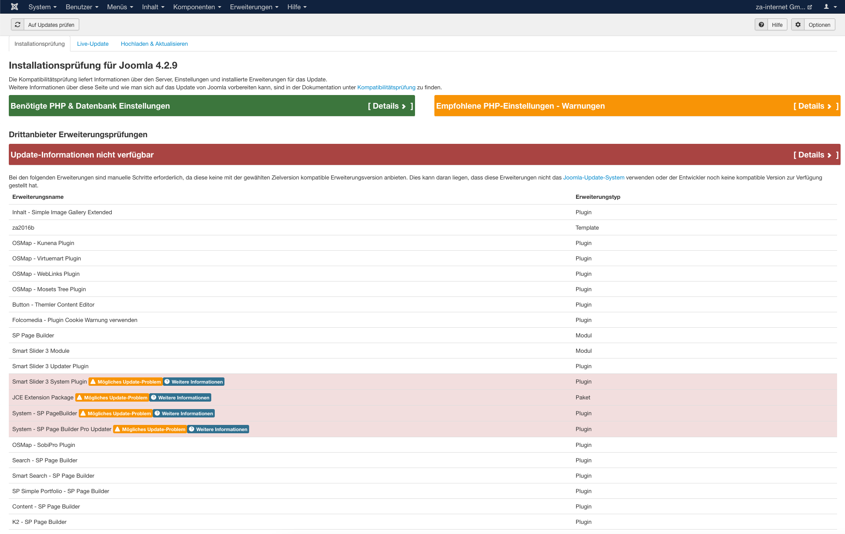Viewport: 845px width, 534px height.
Task: Click heading Drittanbieter Erweiterungsprüfungen
Action: [78, 135]
